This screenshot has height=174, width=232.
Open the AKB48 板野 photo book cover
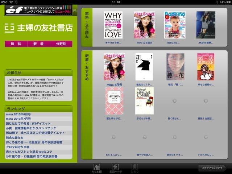pyautogui.click(x=206, y=25)
